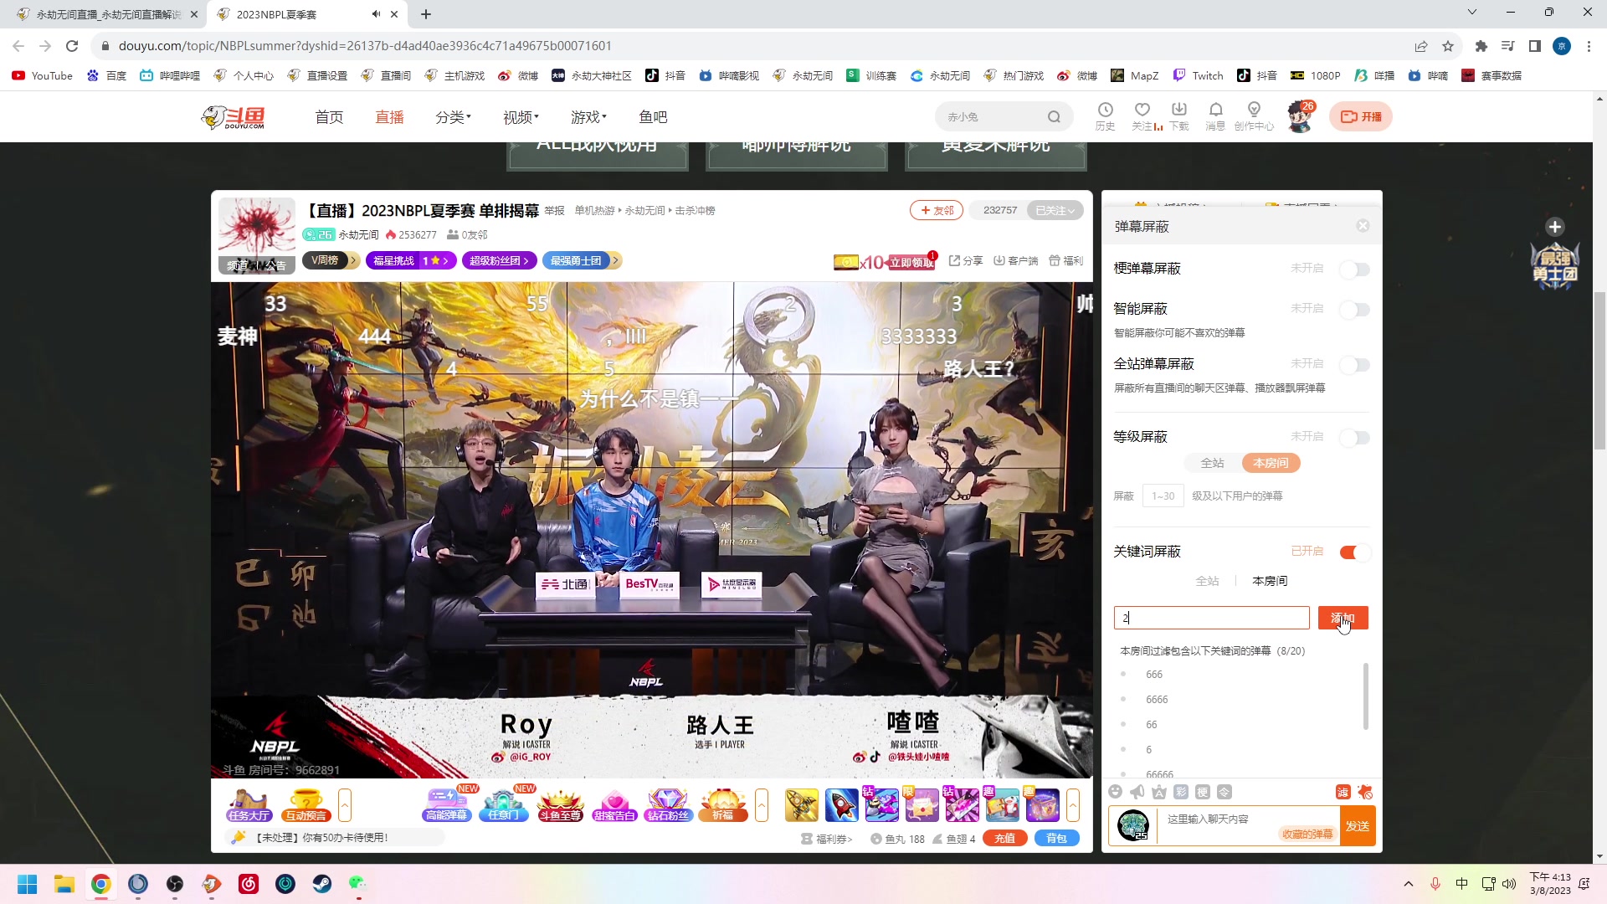1607x904 pixels.
Task: Expand the 游戏 dropdown
Action: pyautogui.click(x=588, y=116)
